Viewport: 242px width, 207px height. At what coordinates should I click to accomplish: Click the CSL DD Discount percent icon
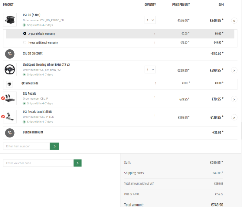point(10,54)
